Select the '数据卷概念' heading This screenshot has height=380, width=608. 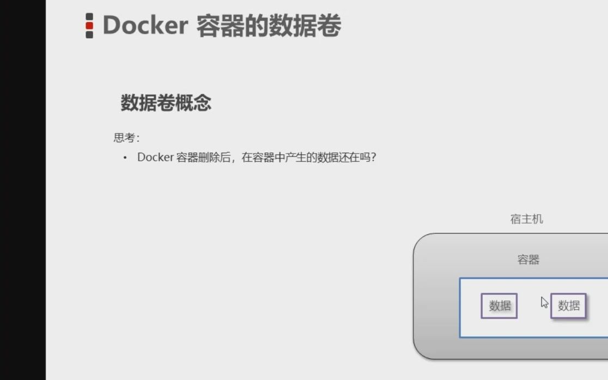coord(166,103)
